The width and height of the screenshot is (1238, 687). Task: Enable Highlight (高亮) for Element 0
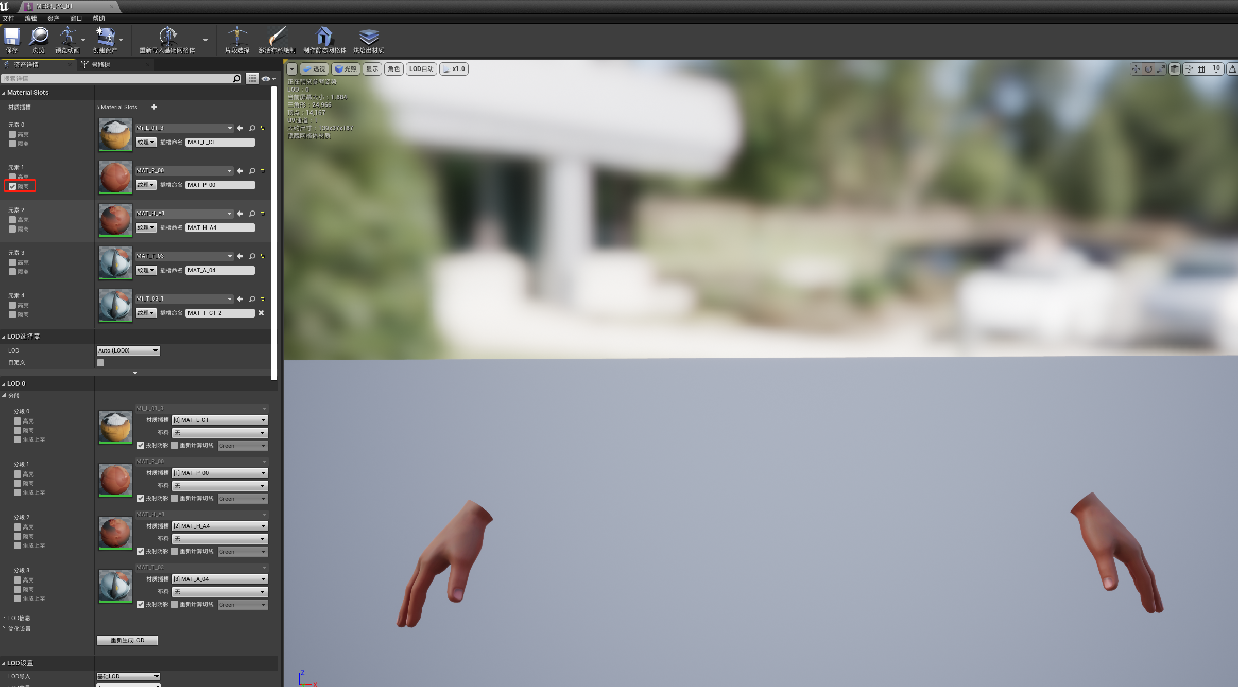tap(12, 134)
